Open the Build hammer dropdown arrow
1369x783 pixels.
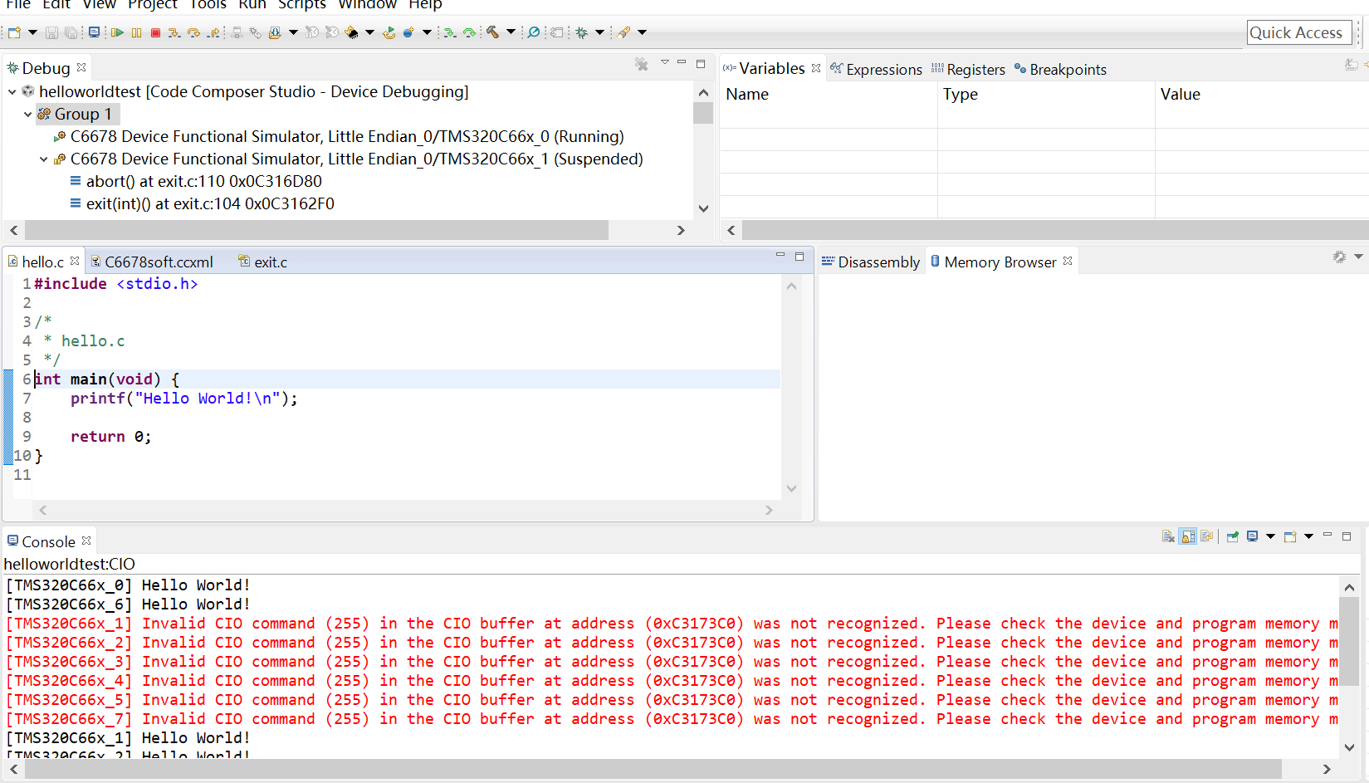[x=511, y=32]
